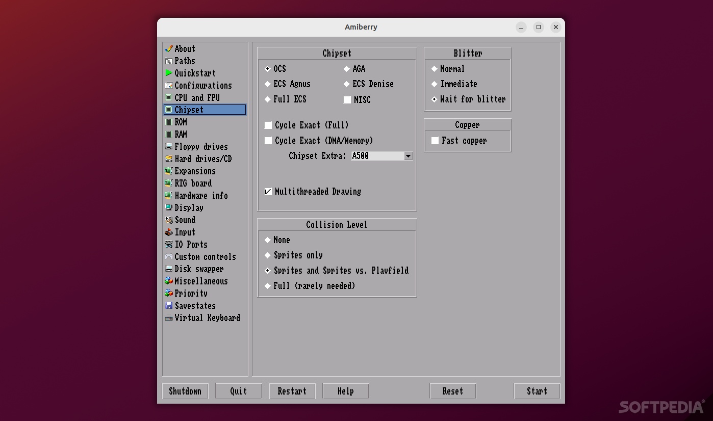
Task: Click the Shutdown button
Action: click(x=185, y=391)
